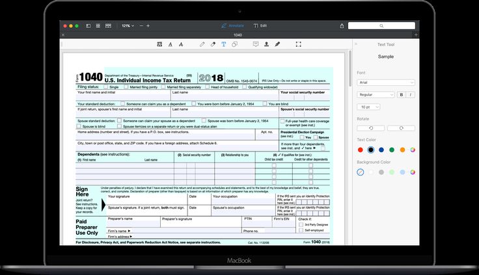Switch to the Edit tab
The width and height of the screenshot is (479, 275).
260,25
